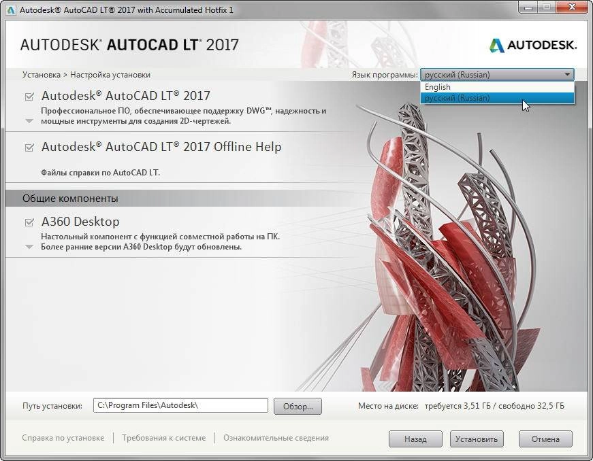Image resolution: width=593 pixels, height=461 pixels.
Task: Uncheck the A360 Desktop component checkbox
Action: click(x=29, y=222)
